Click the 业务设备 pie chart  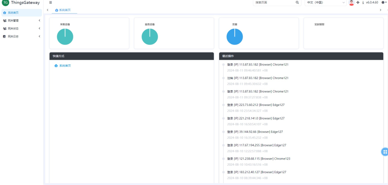(x=150, y=37)
